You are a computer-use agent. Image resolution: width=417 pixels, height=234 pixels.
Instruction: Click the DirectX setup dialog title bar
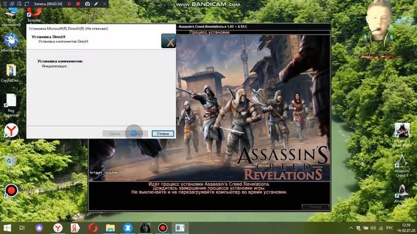pyautogui.click(x=101, y=29)
